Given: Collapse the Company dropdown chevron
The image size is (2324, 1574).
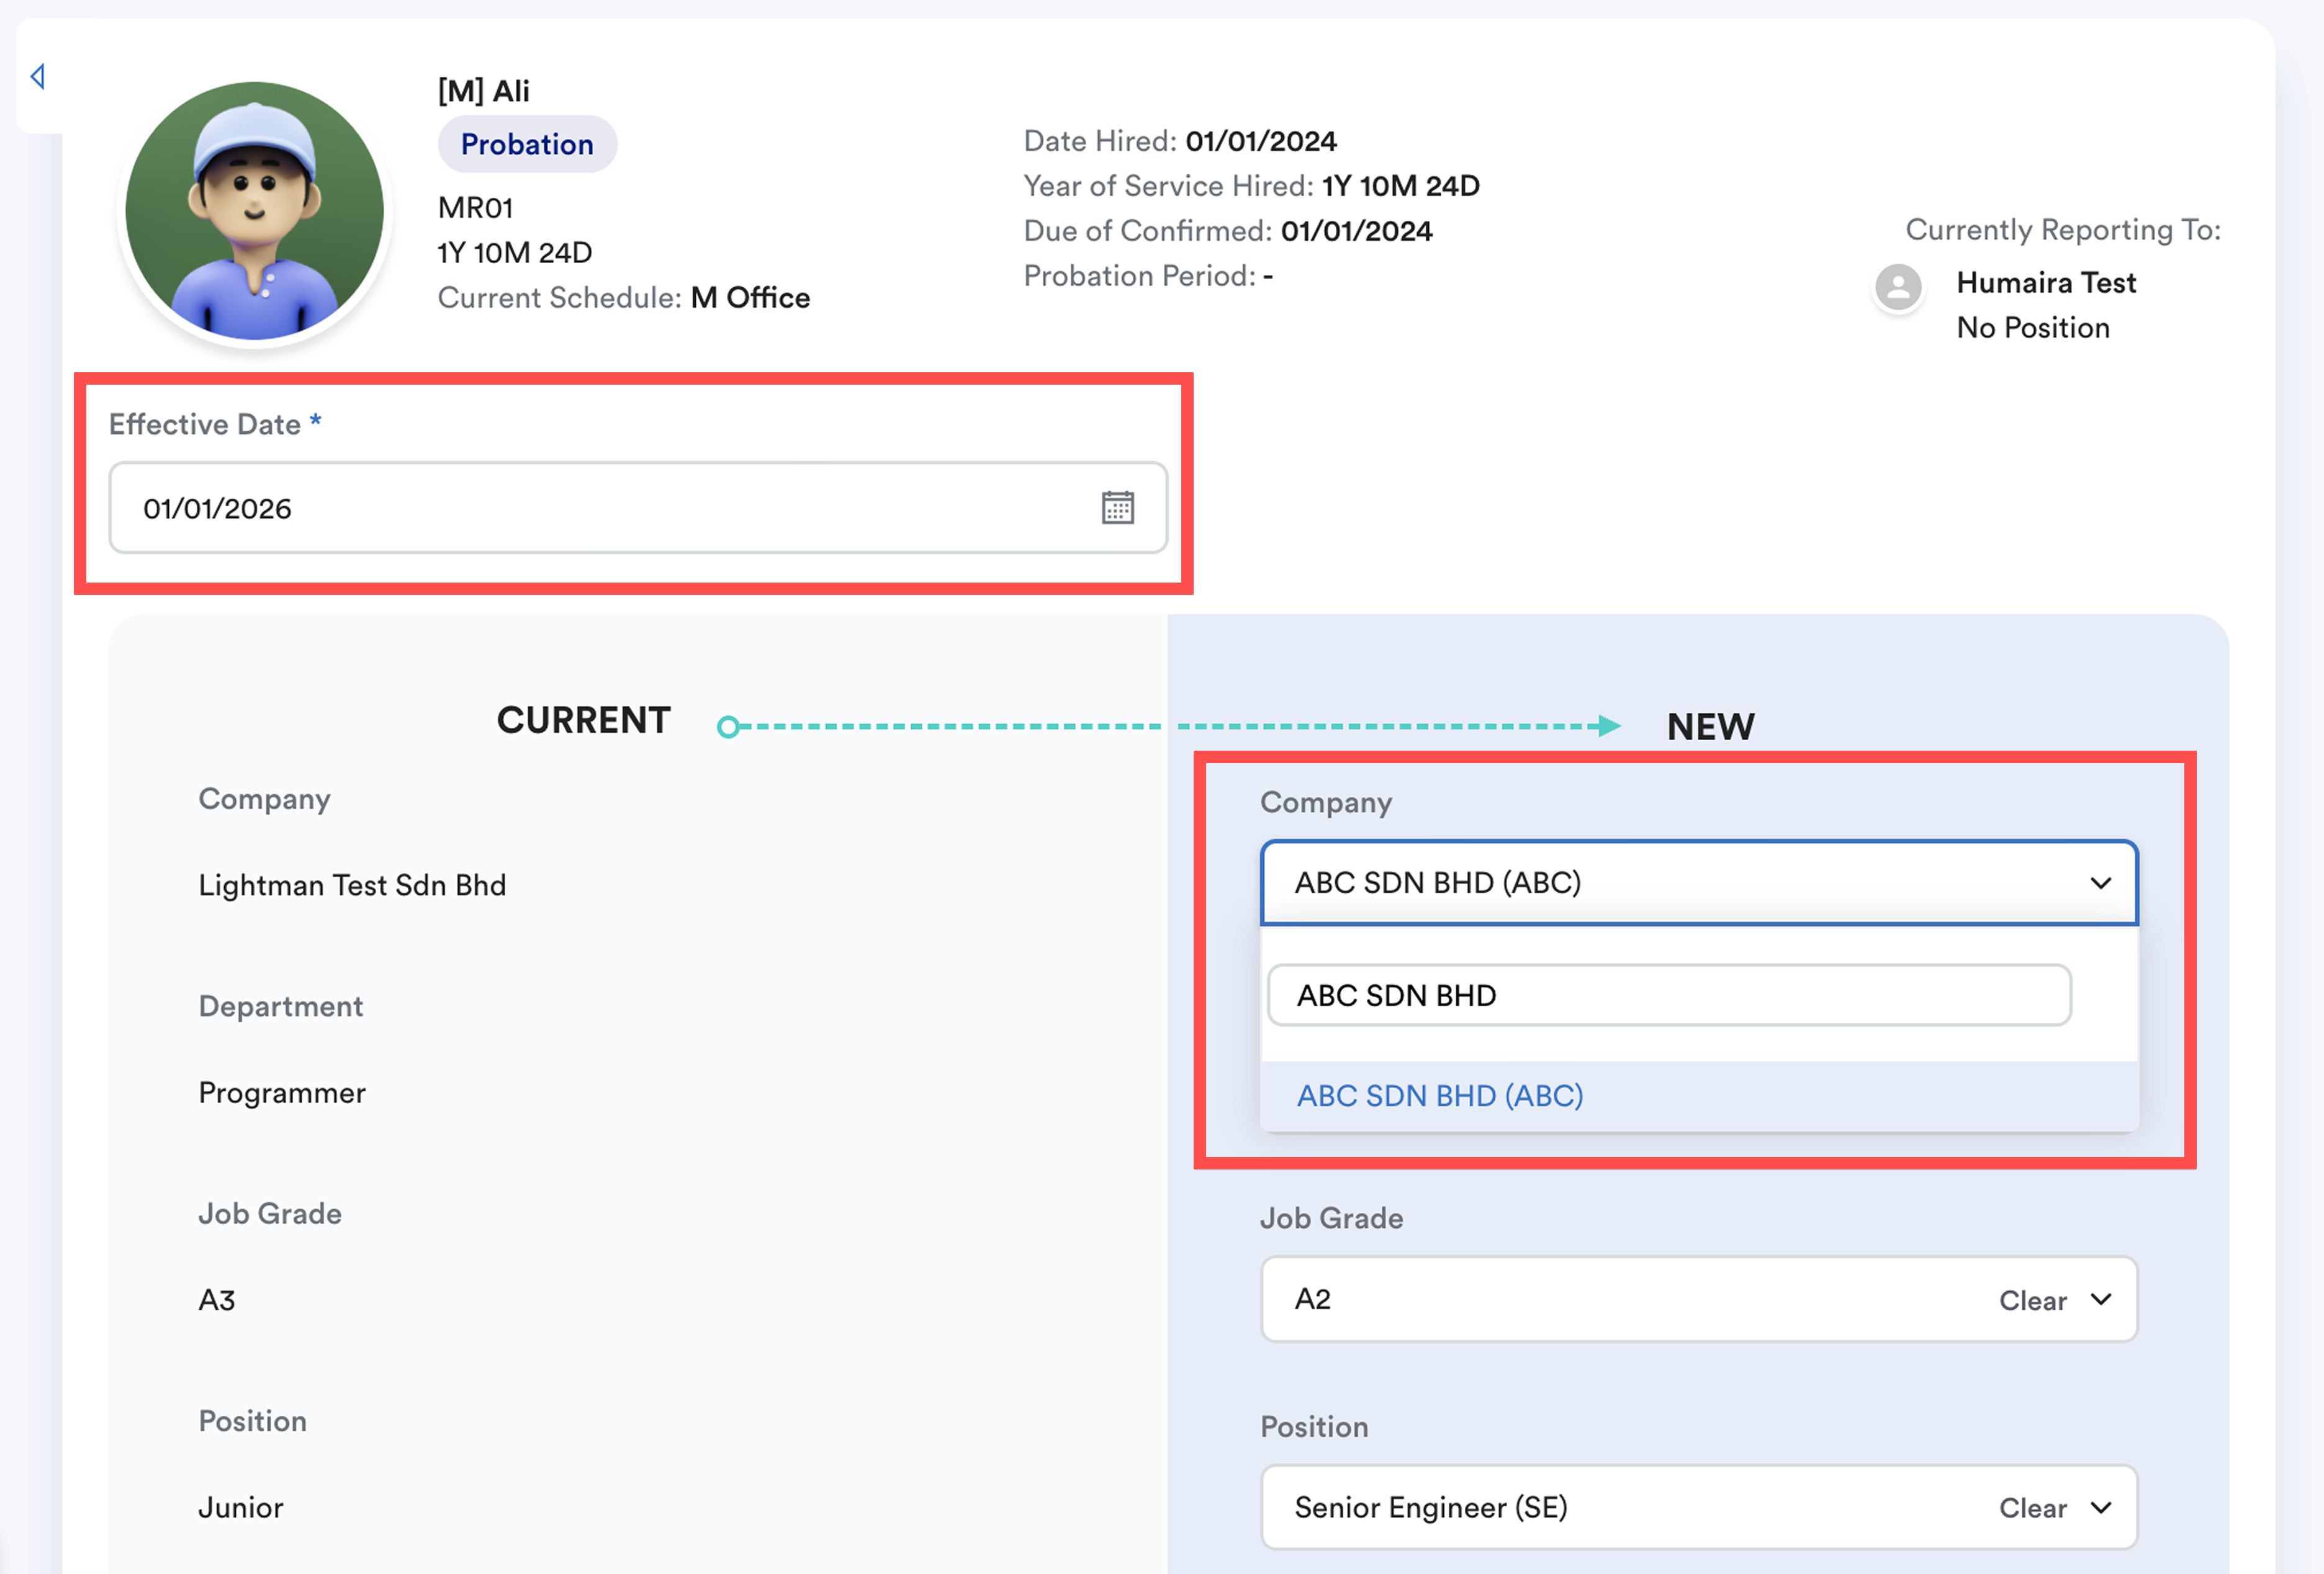Looking at the screenshot, I should pos(2100,883).
